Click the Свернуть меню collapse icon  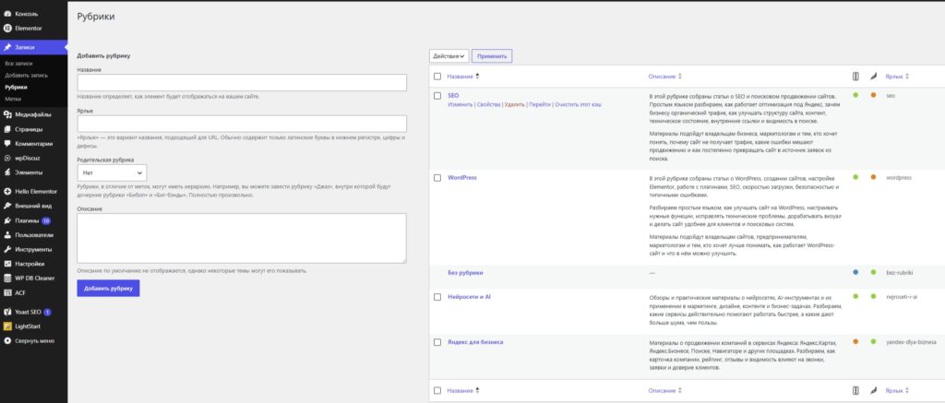pos(7,341)
